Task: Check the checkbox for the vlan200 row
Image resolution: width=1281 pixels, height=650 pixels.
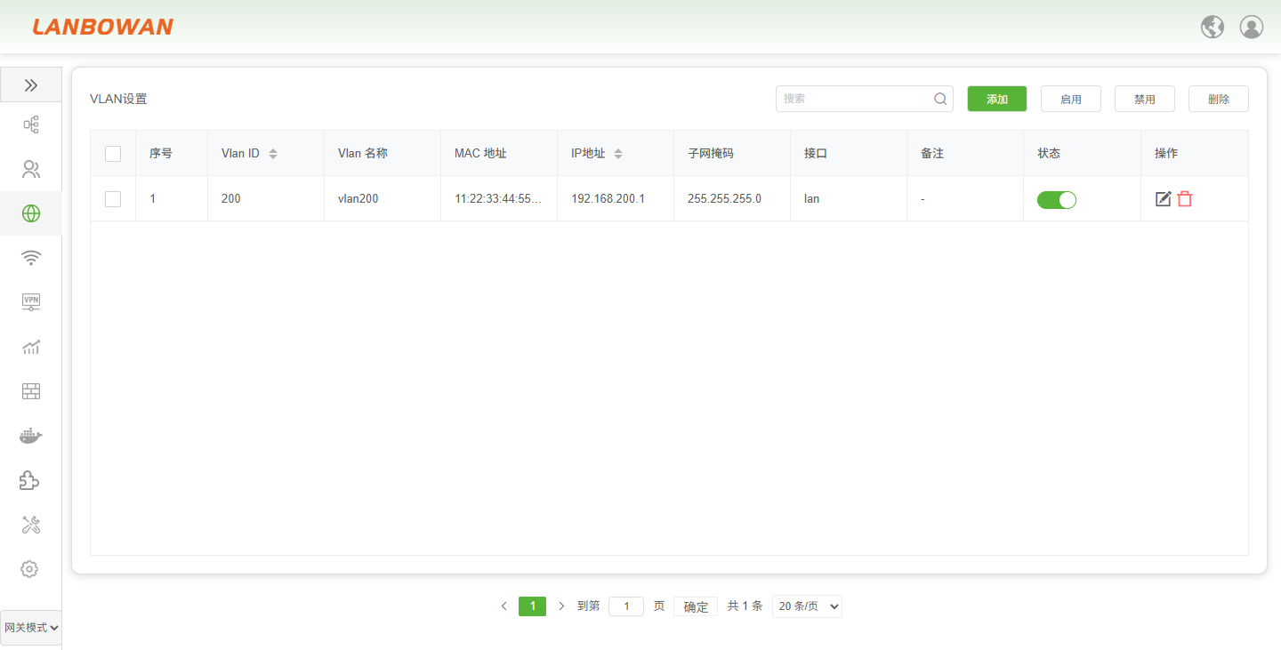Action: point(113,199)
